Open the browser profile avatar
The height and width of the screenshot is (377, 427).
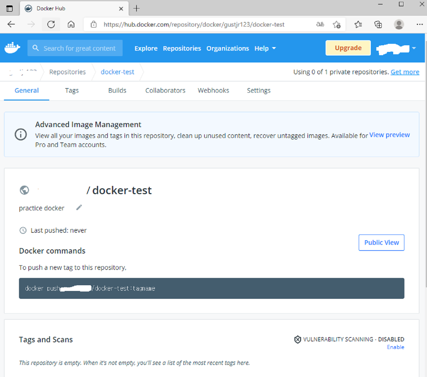point(399,24)
